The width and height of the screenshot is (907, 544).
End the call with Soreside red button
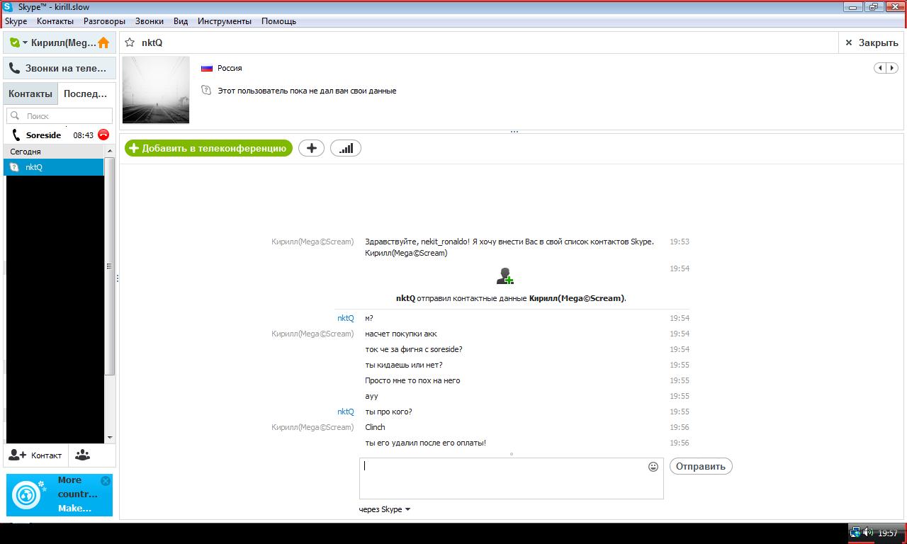[x=103, y=135]
